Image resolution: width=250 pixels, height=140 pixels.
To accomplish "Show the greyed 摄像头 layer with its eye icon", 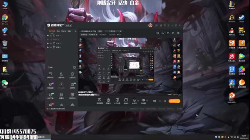I will [x=48, y=40].
